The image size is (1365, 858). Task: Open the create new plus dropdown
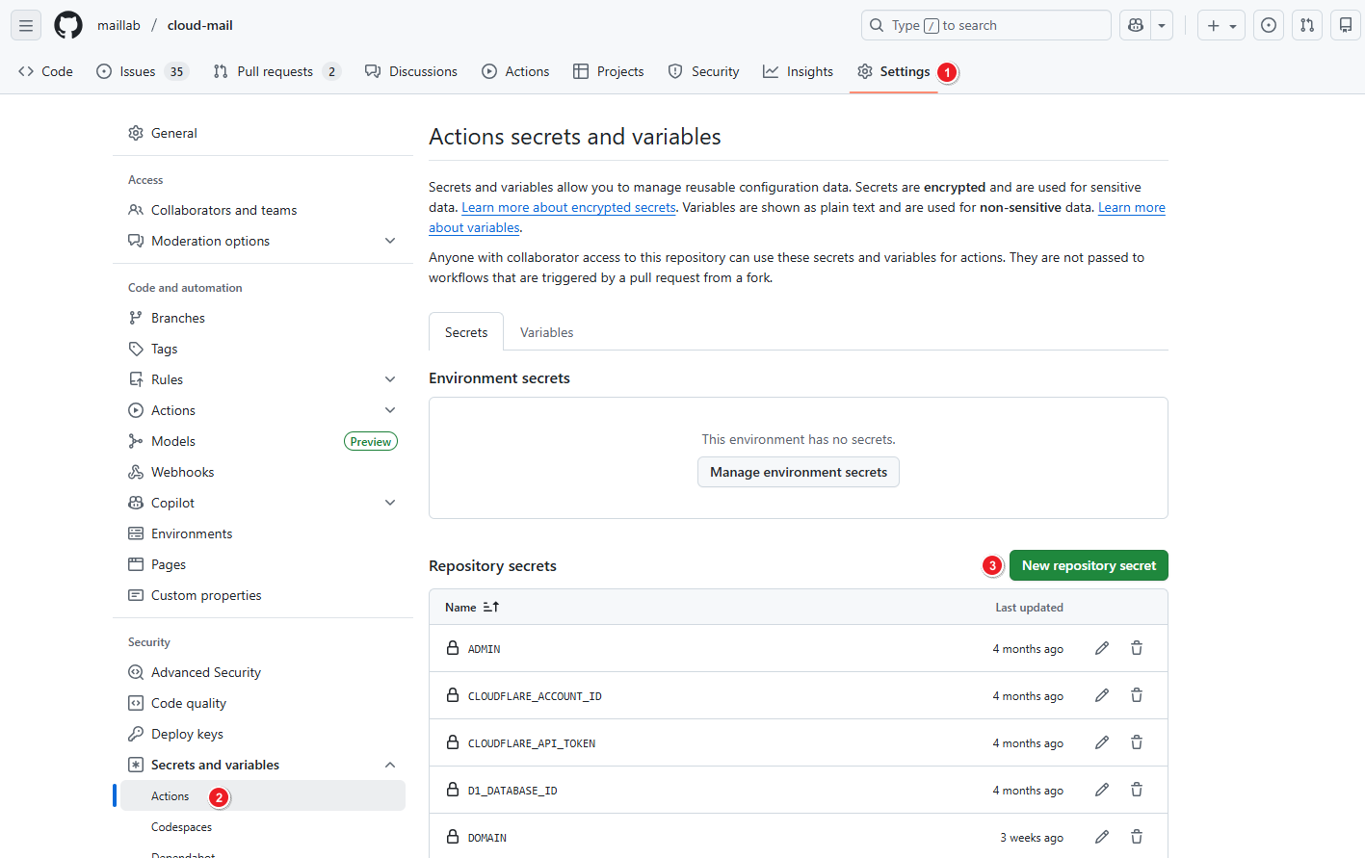pos(1221,26)
